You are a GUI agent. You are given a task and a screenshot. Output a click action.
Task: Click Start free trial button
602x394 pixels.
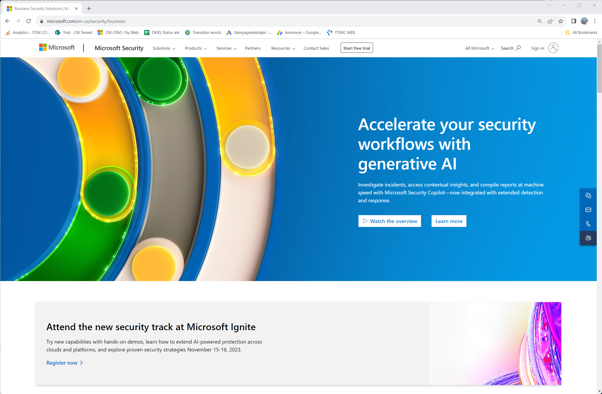point(357,48)
